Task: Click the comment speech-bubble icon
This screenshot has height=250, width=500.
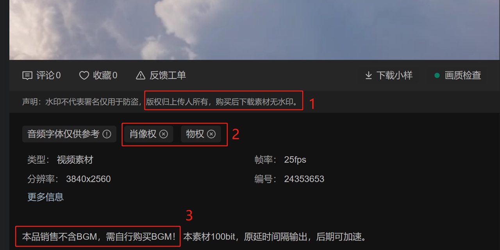Action: (x=27, y=76)
